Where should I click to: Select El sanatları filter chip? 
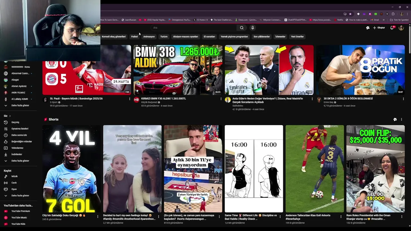point(209,37)
